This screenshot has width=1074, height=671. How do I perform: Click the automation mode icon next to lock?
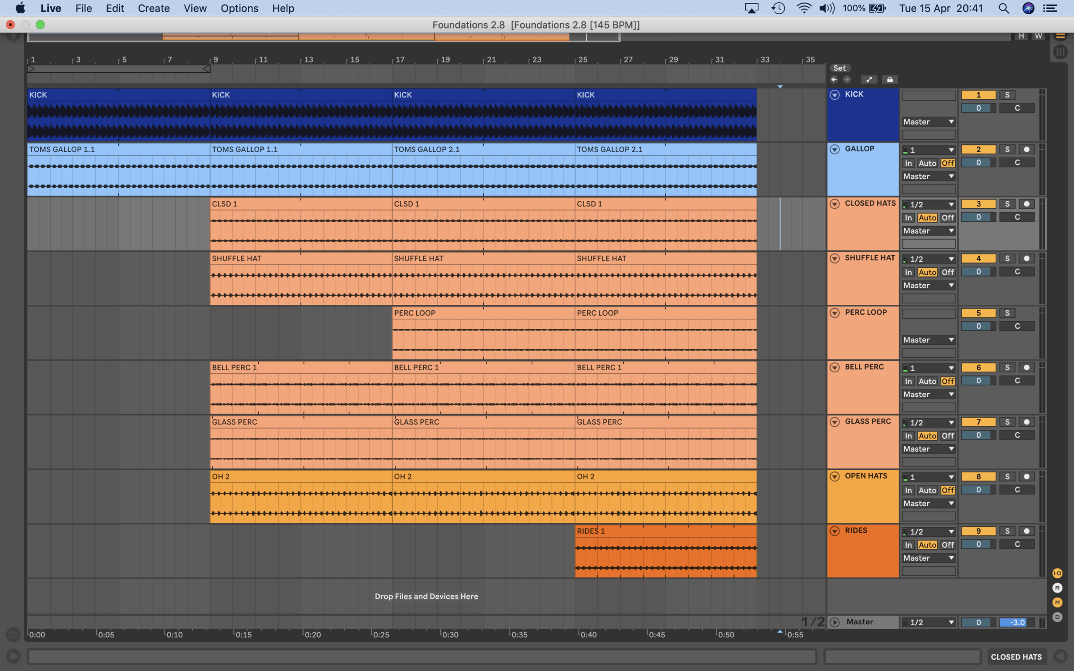coord(869,79)
